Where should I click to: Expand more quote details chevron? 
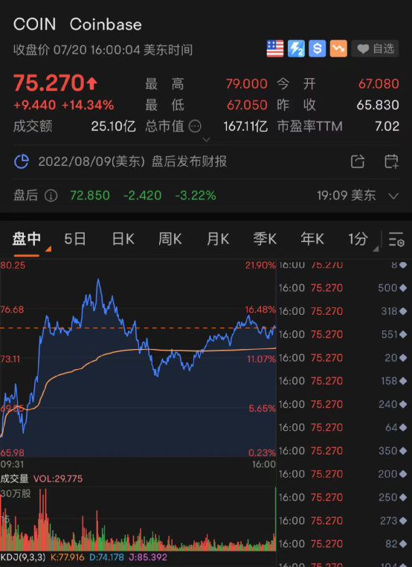pyautogui.click(x=206, y=140)
